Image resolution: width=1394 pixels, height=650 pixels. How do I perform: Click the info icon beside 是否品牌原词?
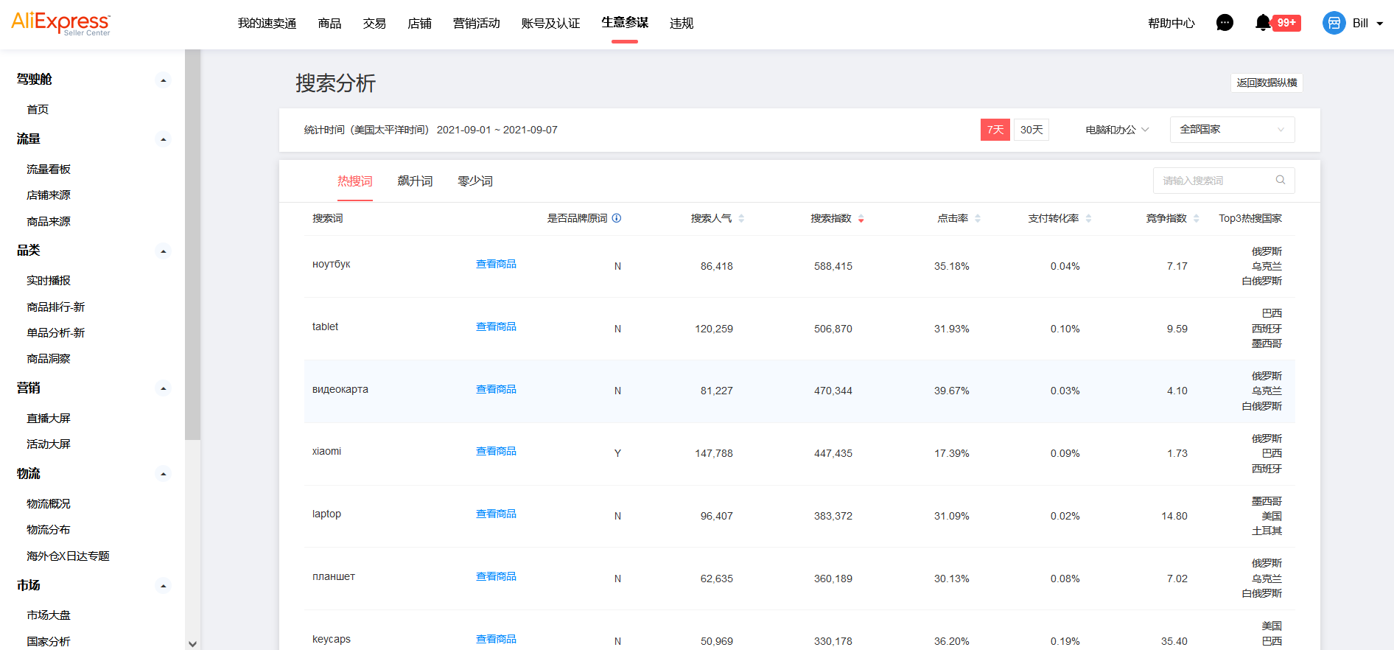617,218
